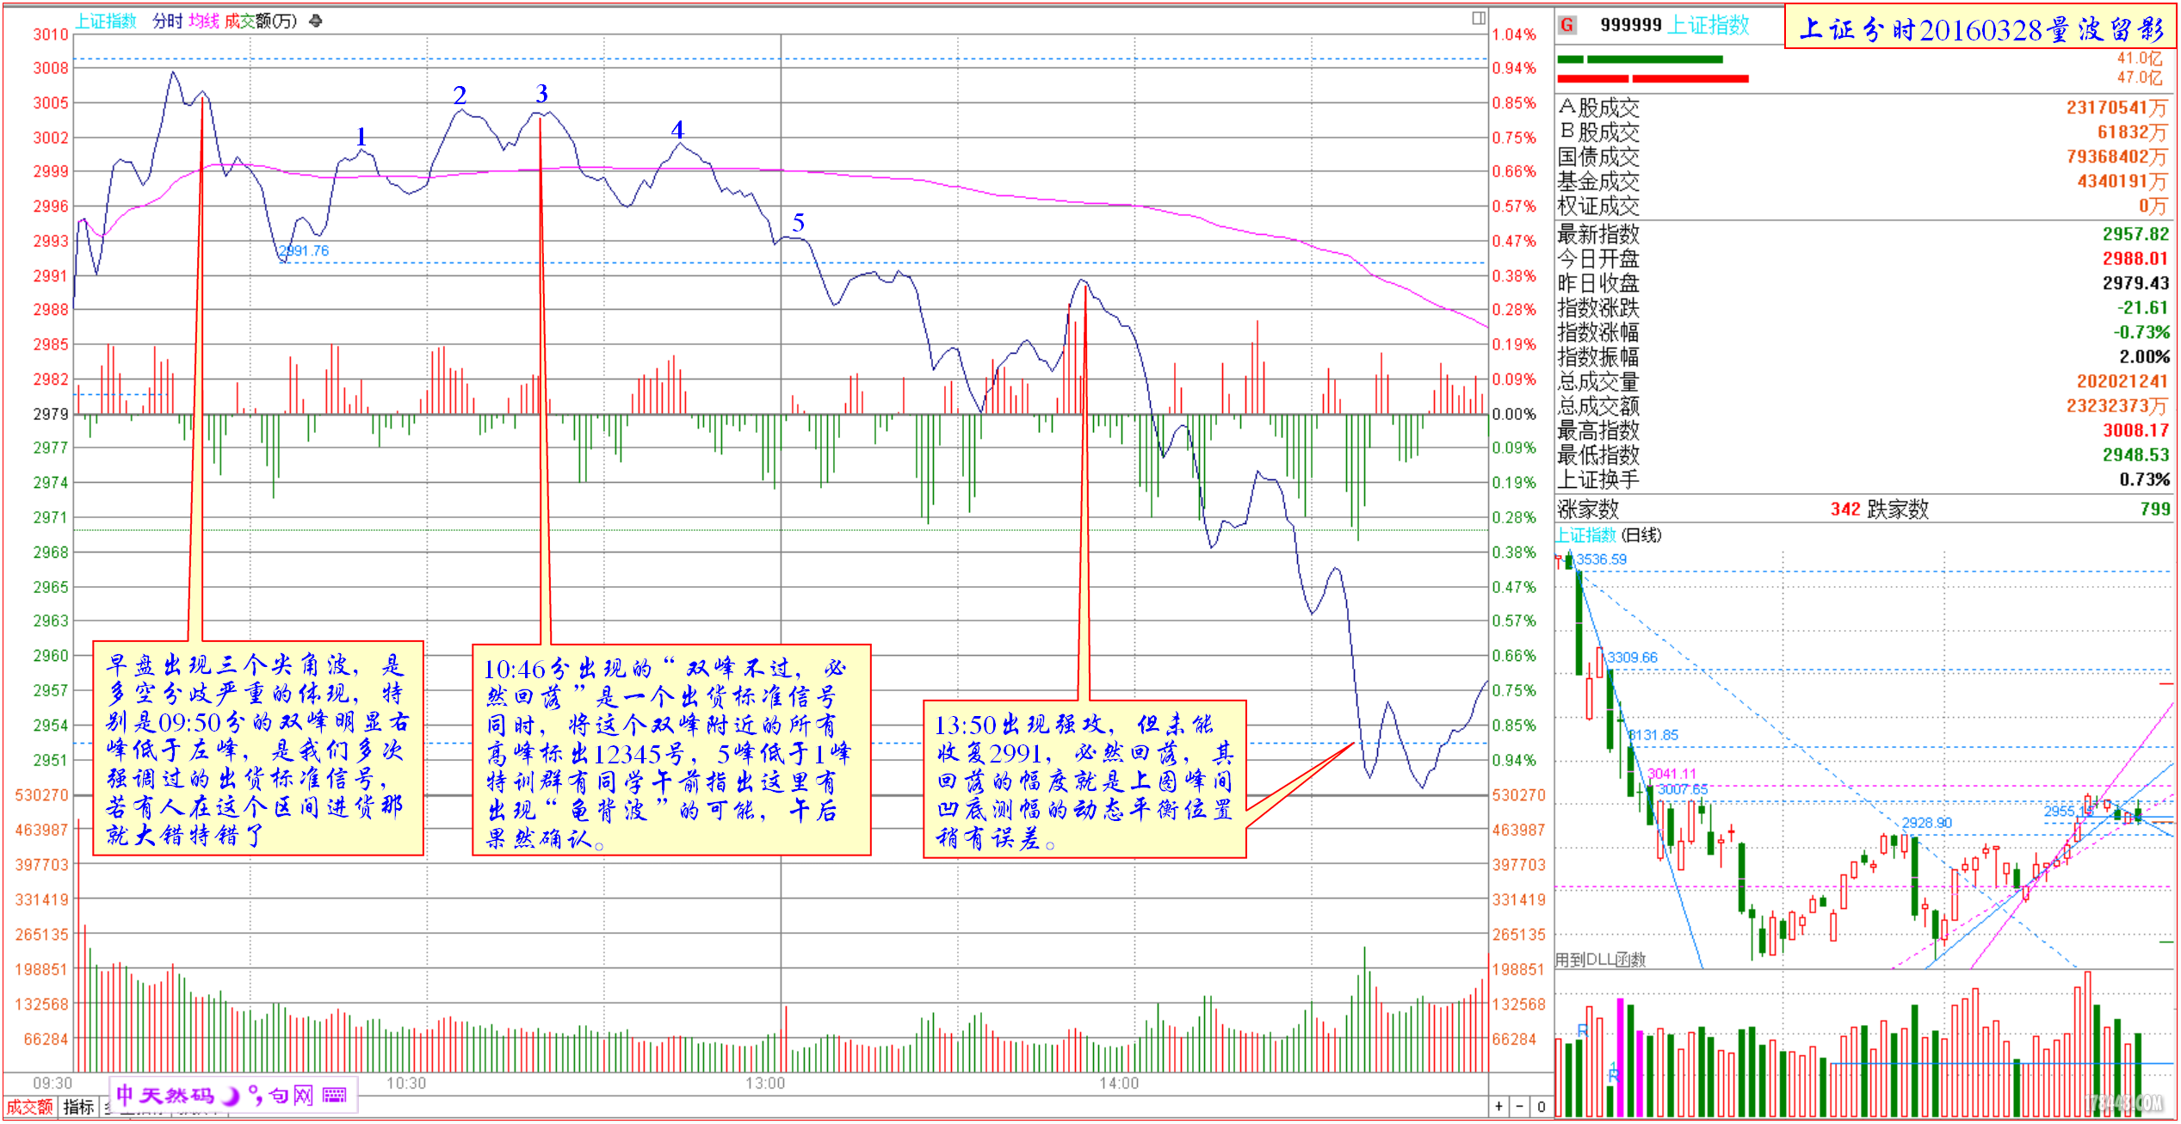Click the 涨家数 count 342
Image resolution: width=2181 pixels, height=1124 pixels.
pyautogui.click(x=1845, y=509)
